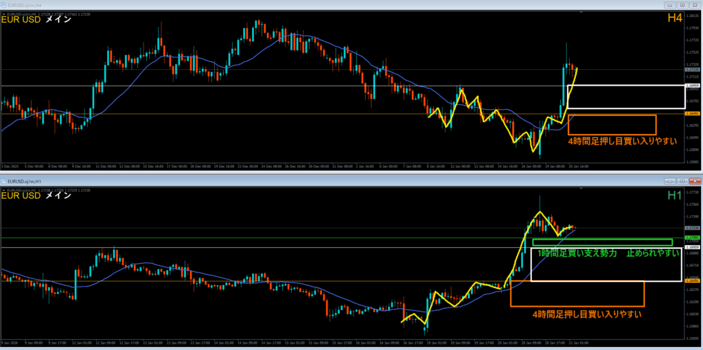
Task: Select the green price tag on the H1 price axis
Action: pyautogui.click(x=693, y=237)
